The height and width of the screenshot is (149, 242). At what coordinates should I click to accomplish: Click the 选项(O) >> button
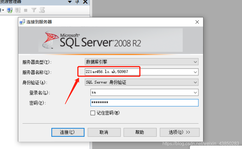(x=180, y=132)
